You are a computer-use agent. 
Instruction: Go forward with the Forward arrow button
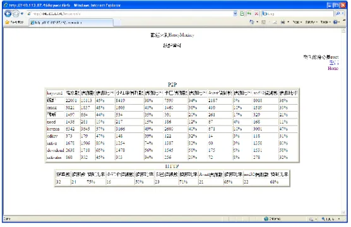16,14
